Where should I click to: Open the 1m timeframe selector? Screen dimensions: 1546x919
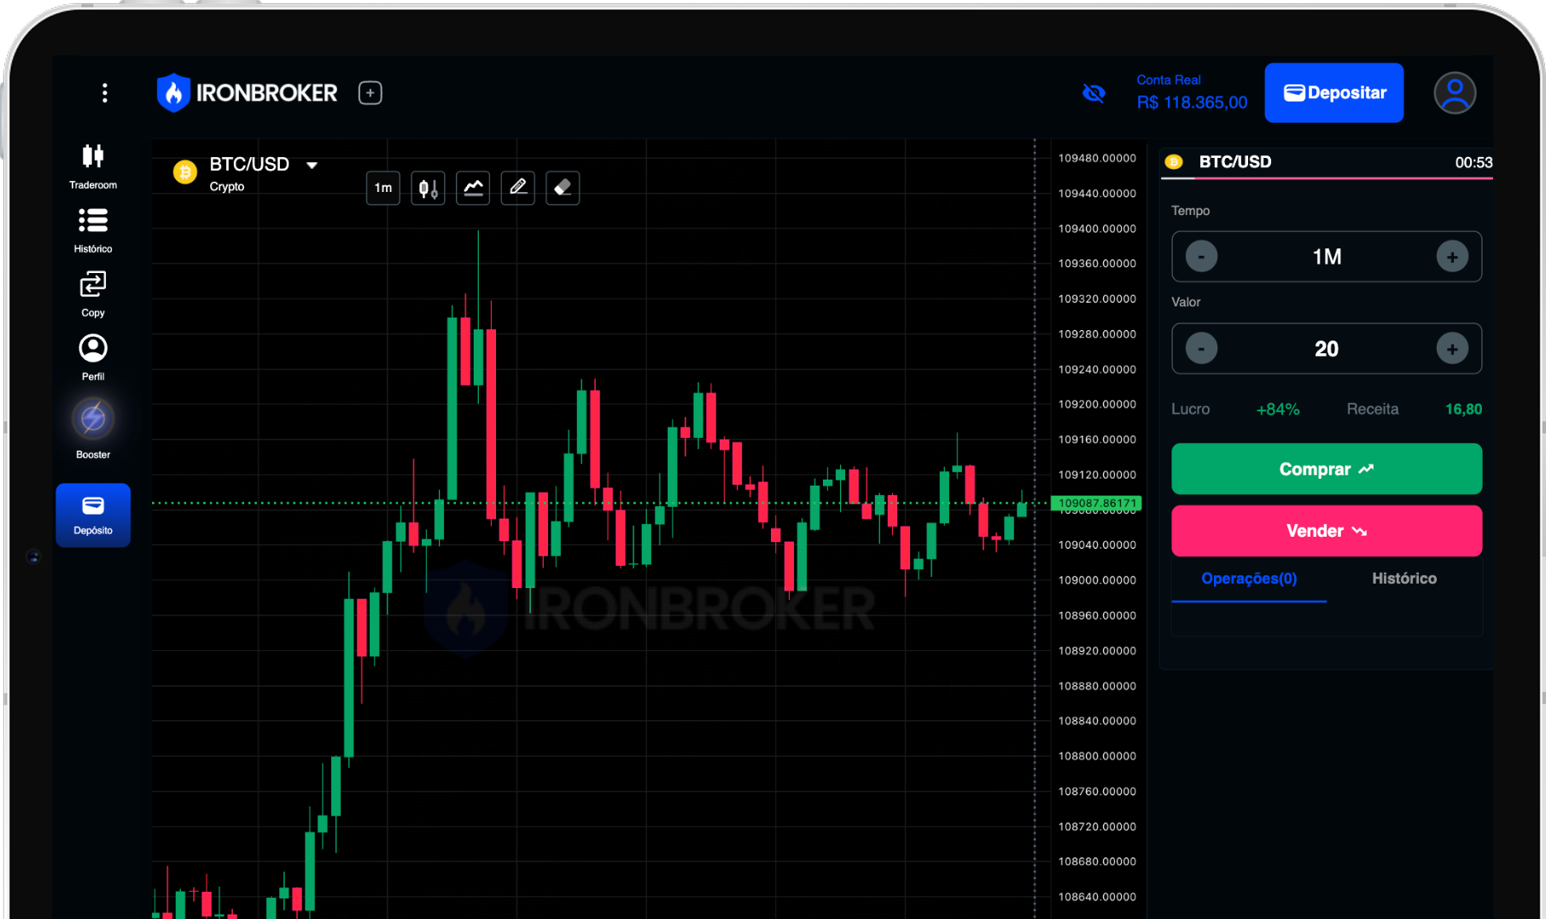pyautogui.click(x=382, y=188)
